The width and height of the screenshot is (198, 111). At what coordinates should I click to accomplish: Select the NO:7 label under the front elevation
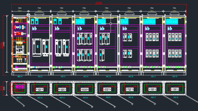pos(153,76)
